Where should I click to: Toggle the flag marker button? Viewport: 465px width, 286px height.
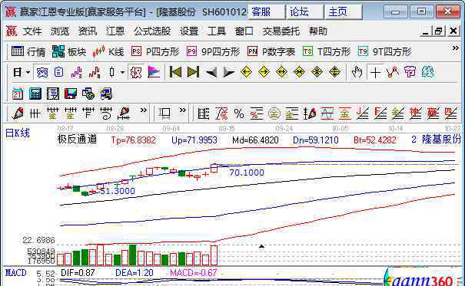(154, 72)
